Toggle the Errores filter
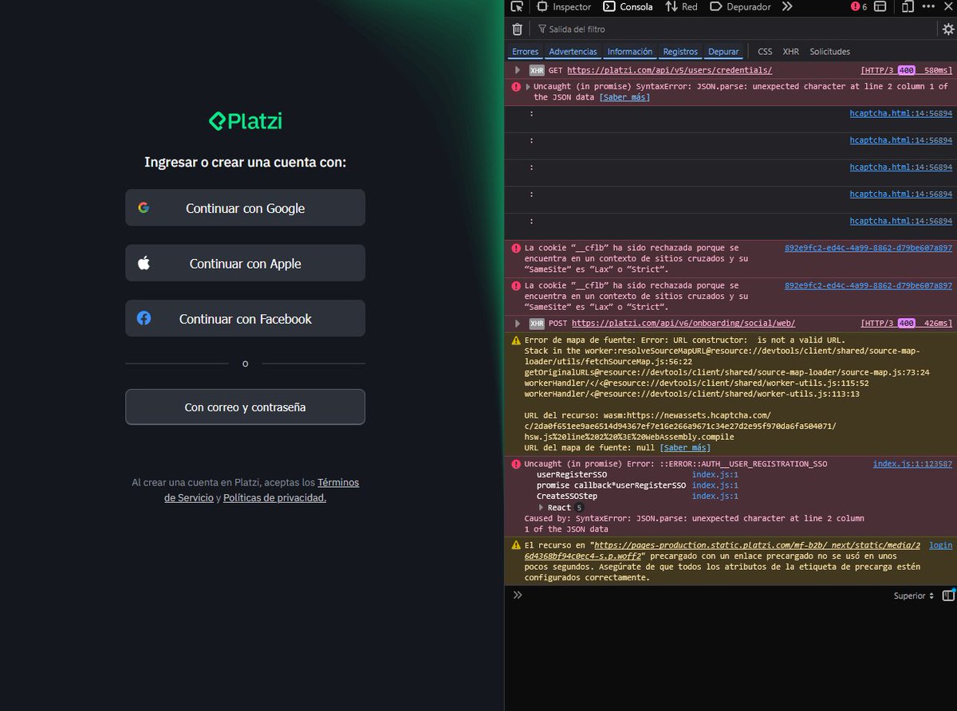 point(526,51)
